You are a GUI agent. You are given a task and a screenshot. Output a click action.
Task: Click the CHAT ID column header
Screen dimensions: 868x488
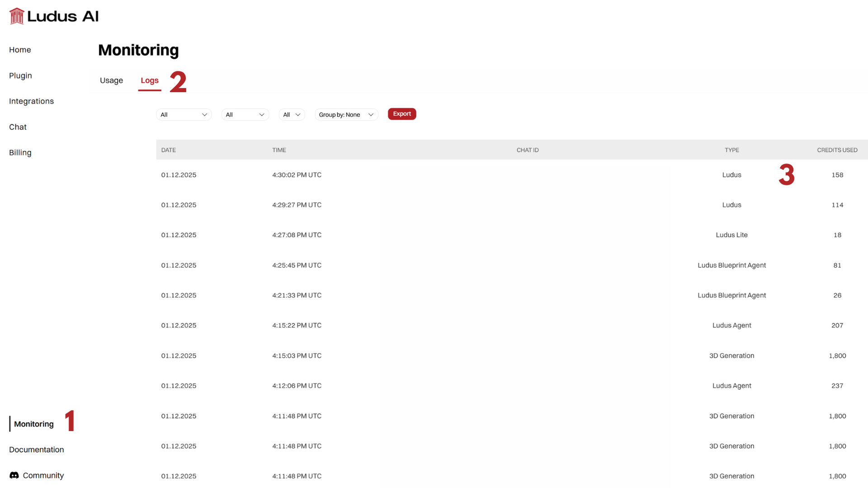click(x=528, y=150)
